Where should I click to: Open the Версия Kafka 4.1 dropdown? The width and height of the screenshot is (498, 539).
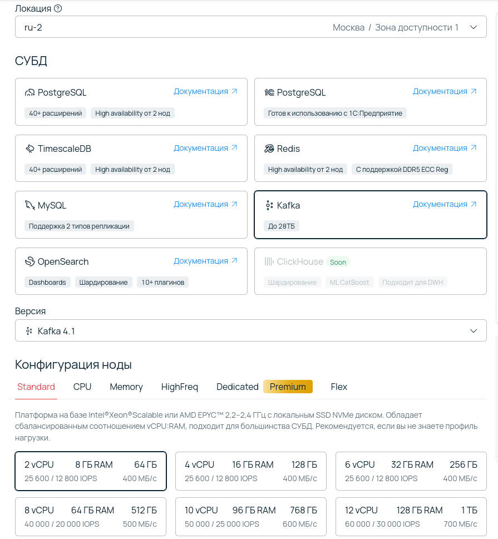point(251,331)
